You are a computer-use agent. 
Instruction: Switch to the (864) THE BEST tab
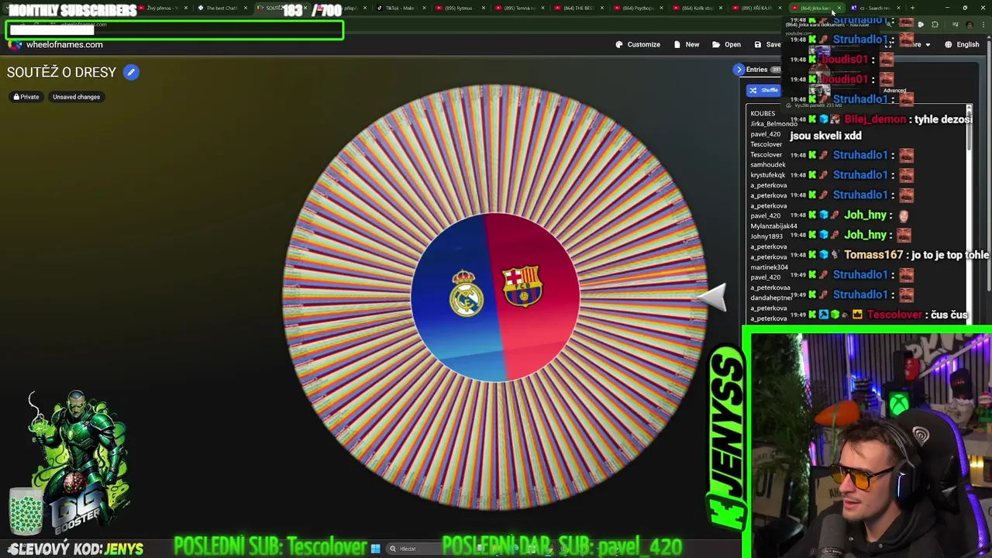577,8
